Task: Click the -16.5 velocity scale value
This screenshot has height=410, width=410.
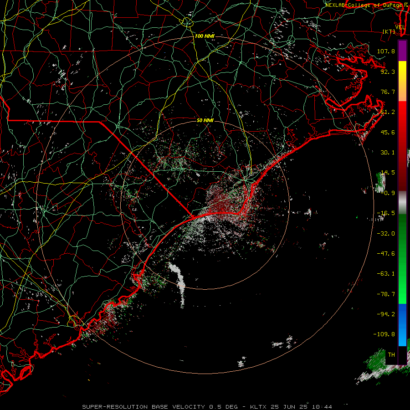Action: [386, 213]
